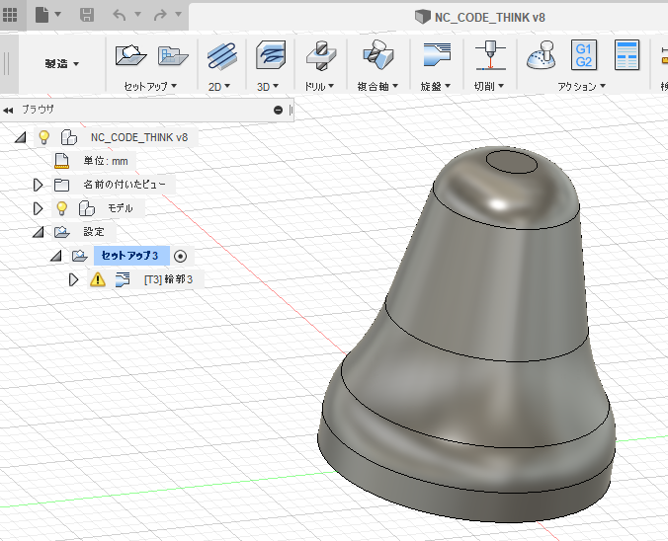Click the units ruler document icon
668x541 pixels.
pos(62,161)
